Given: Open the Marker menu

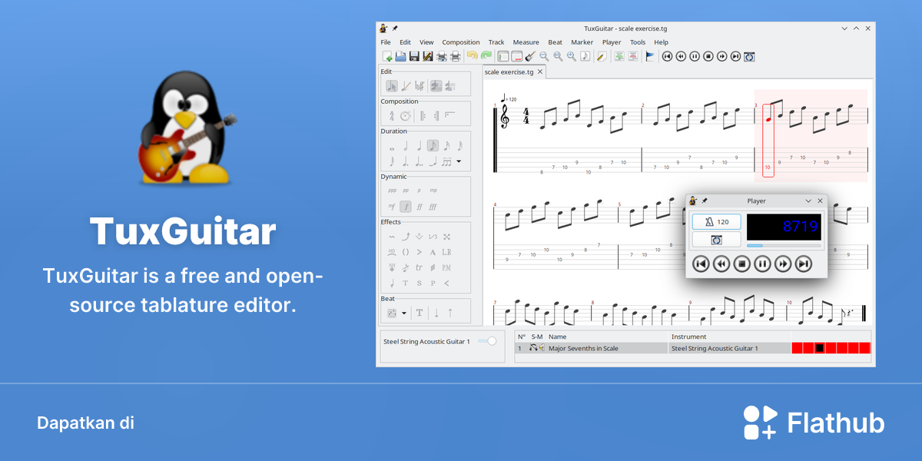Looking at the screenshot, I should pyautogui.click(x=582, y=42).
